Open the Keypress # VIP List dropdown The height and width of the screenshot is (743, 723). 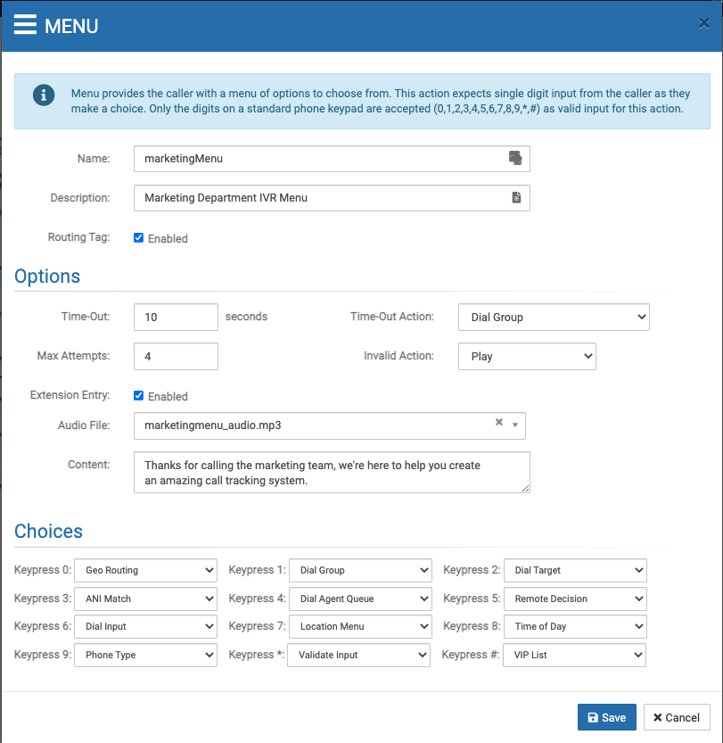tap(574, 655)
